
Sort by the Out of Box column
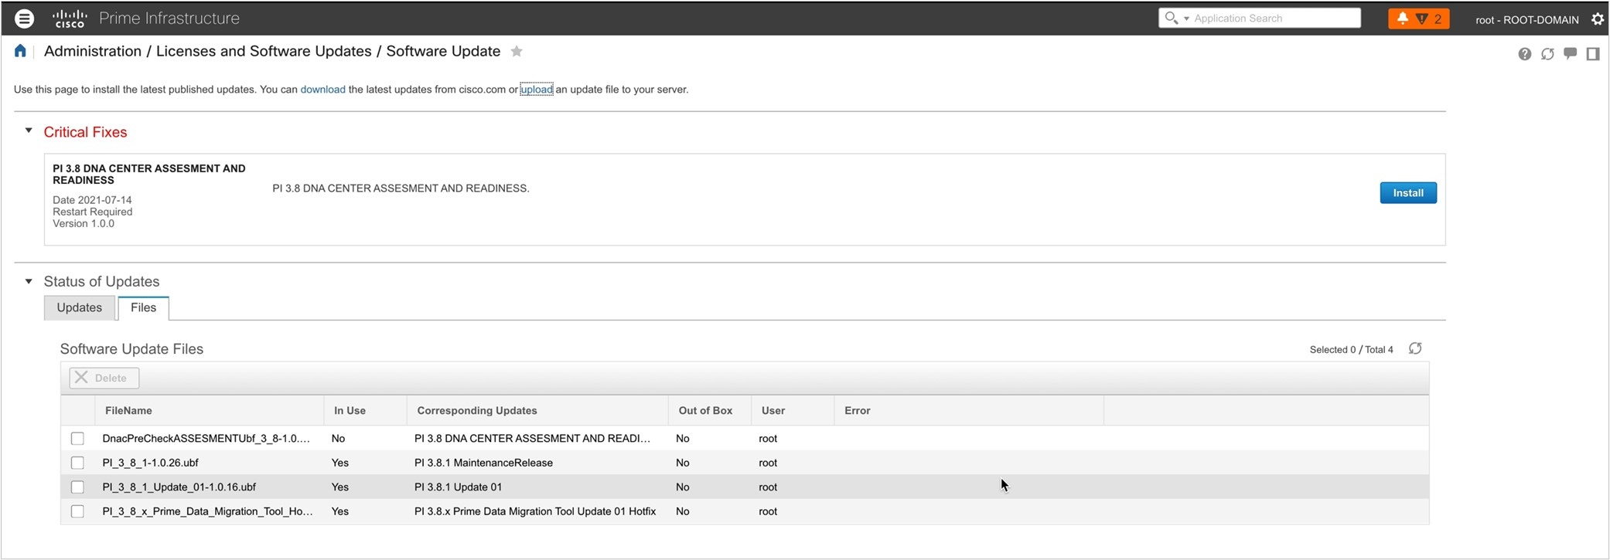pyautogui.click(x=710, y=411)
